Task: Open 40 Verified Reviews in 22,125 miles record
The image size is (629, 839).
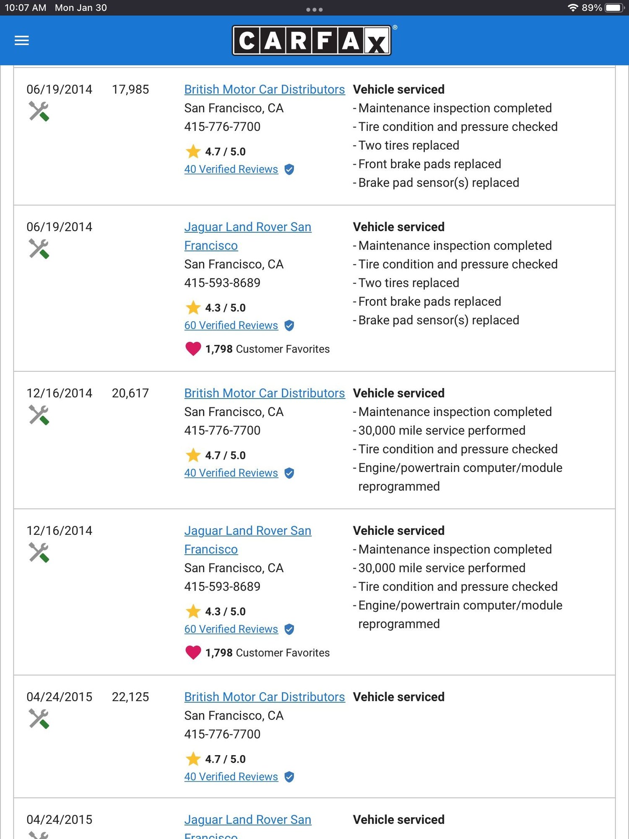Action: (231, 776)
